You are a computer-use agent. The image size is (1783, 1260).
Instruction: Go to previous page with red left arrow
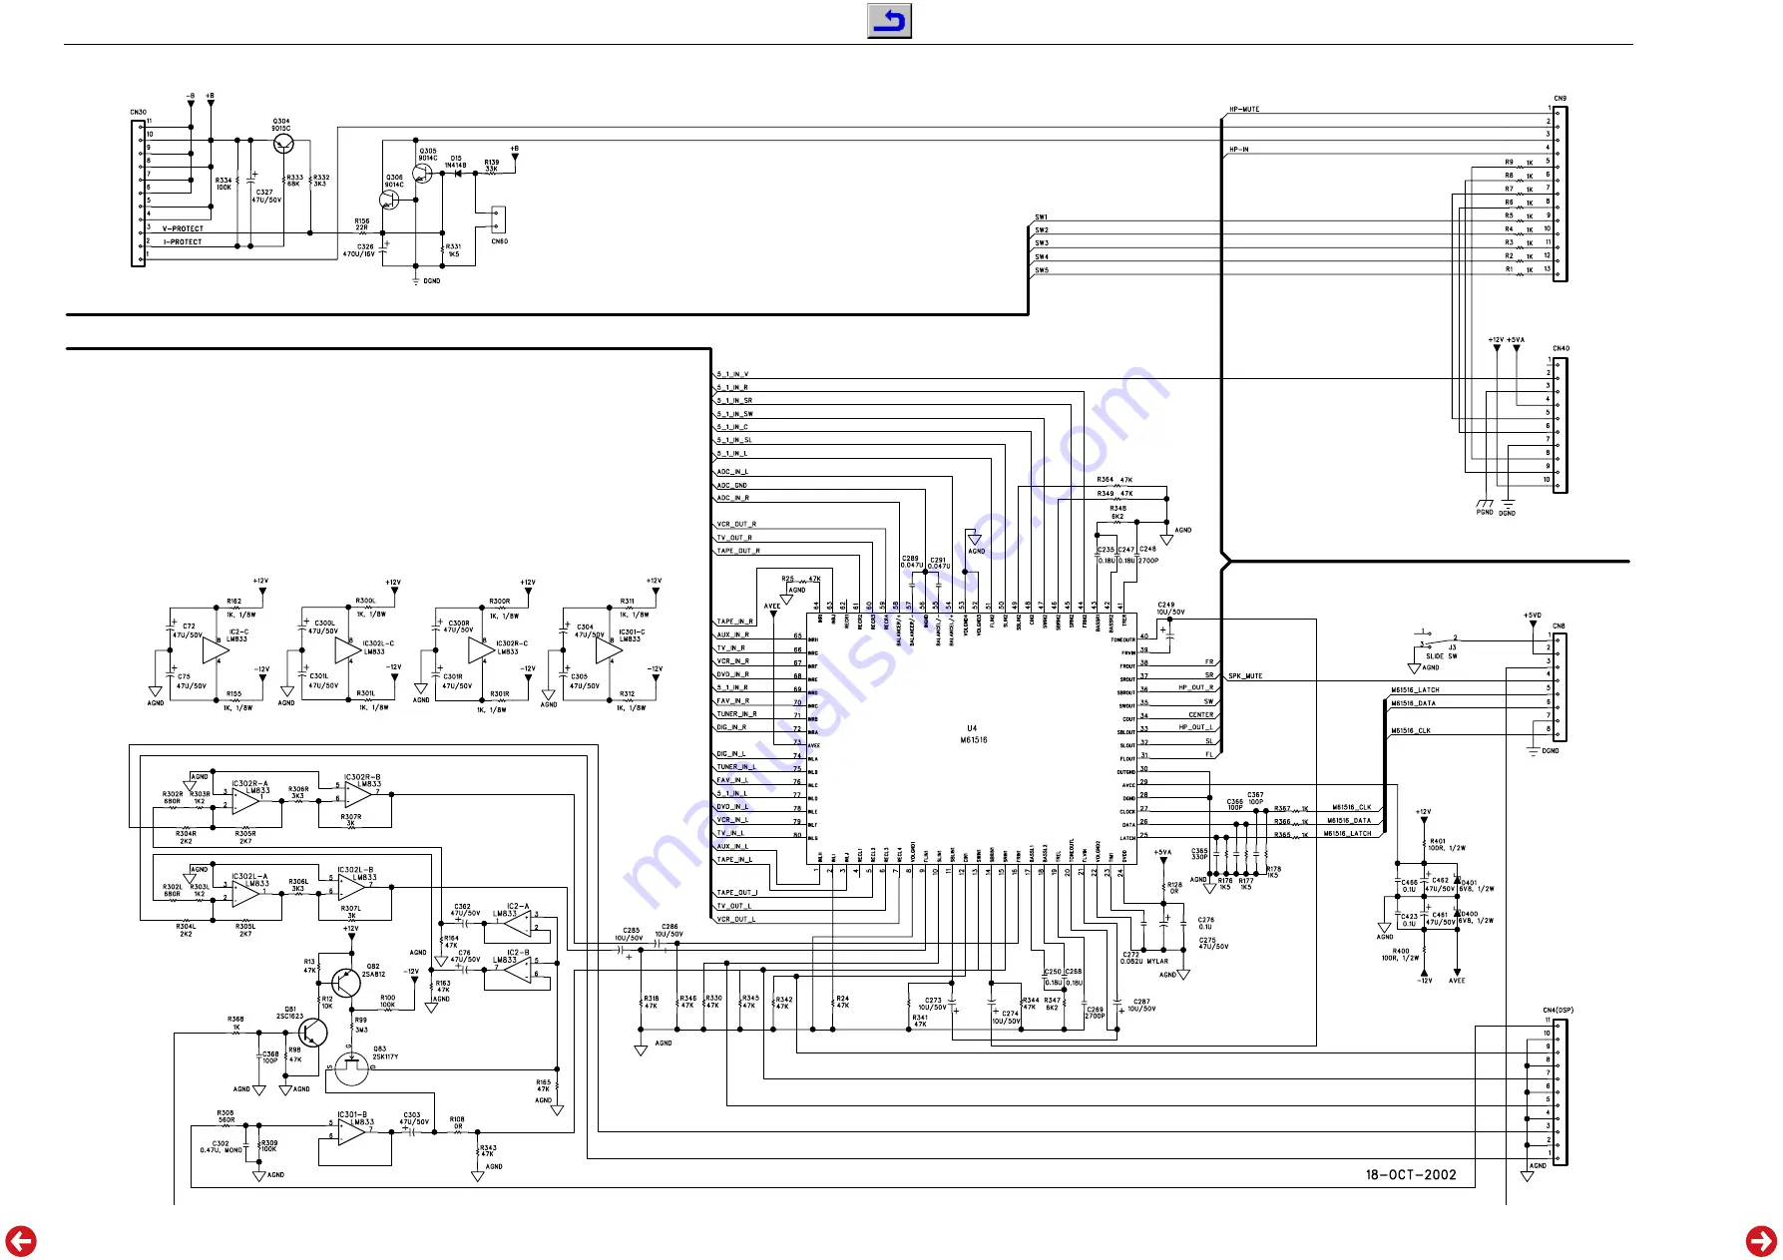pyautogui.click(x=21, y=1241)
